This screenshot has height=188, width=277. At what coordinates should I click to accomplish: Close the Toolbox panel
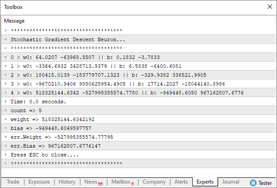pyautogui.click(x=269, y=7)
